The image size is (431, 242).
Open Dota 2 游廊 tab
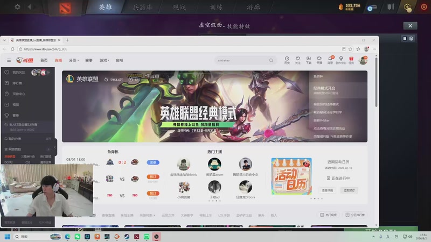click(253, 7)
